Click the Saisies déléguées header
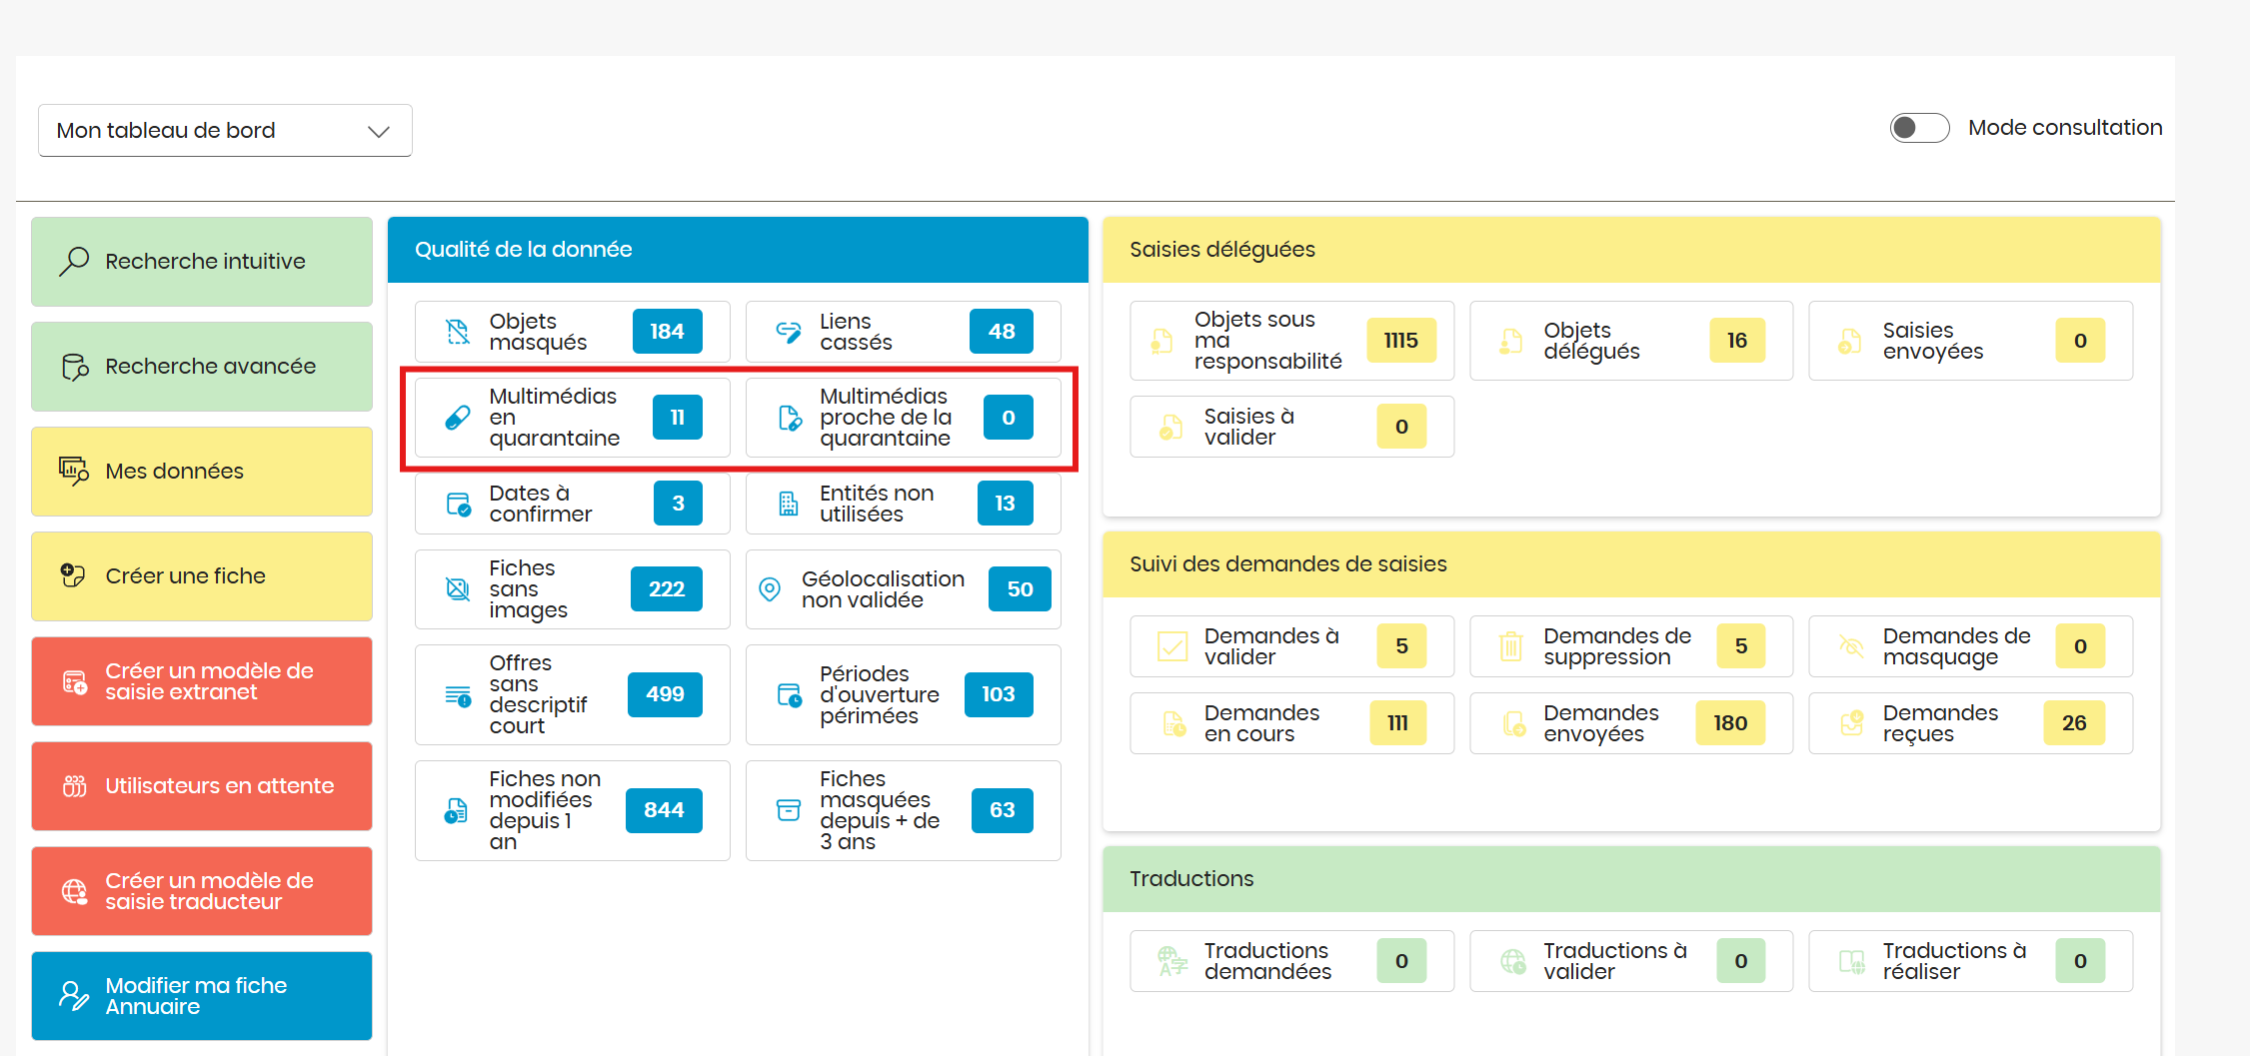 [x=1631, y=250]
